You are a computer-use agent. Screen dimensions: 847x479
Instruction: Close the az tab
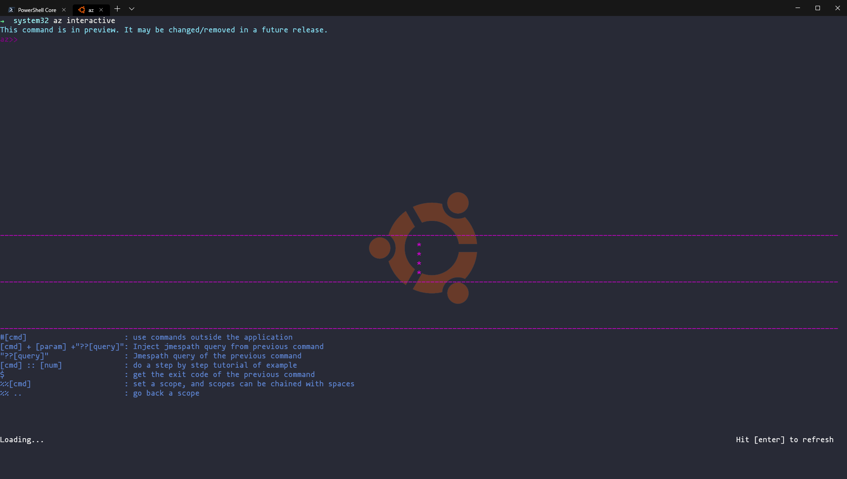click(101, 10)
